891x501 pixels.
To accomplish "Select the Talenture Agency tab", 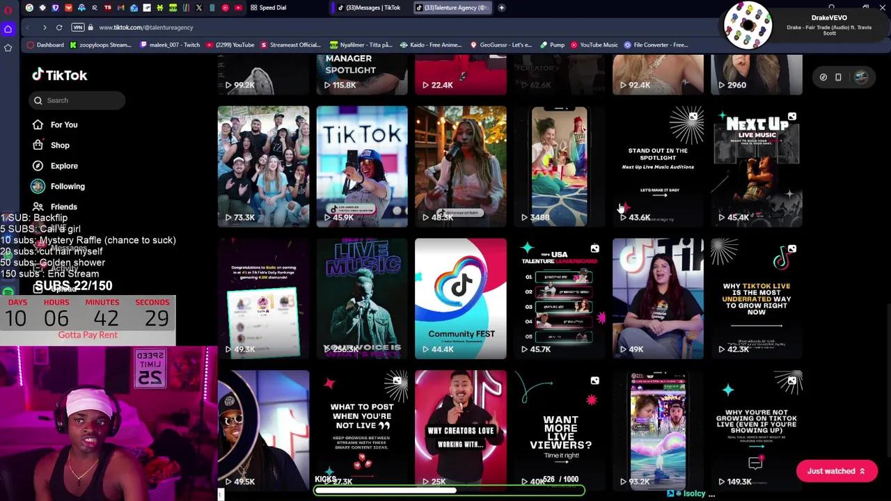I will pyautogui.click(x=452, y=8).
